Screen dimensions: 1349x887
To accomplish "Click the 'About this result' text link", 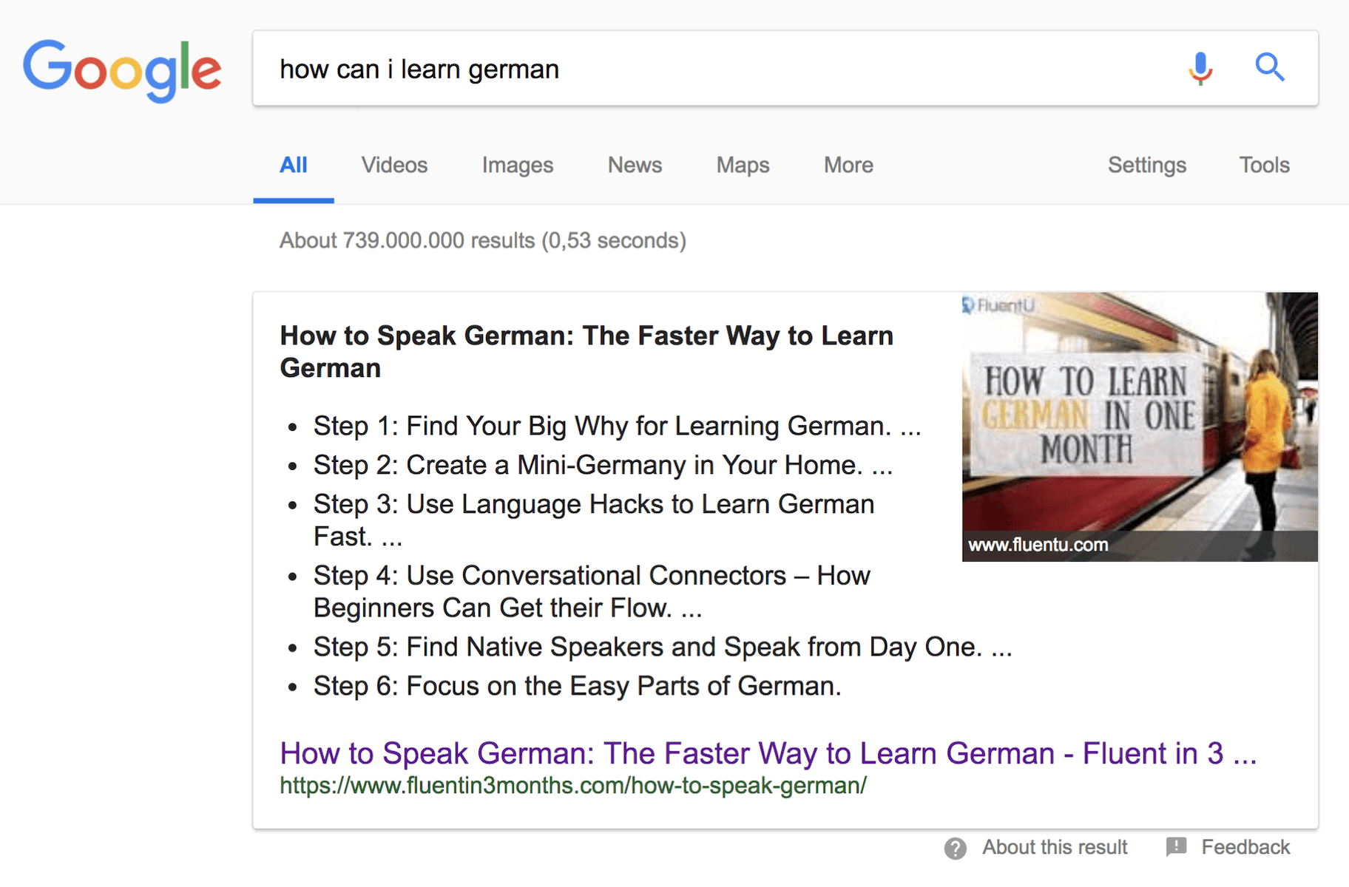I will tap(1054, 847).
